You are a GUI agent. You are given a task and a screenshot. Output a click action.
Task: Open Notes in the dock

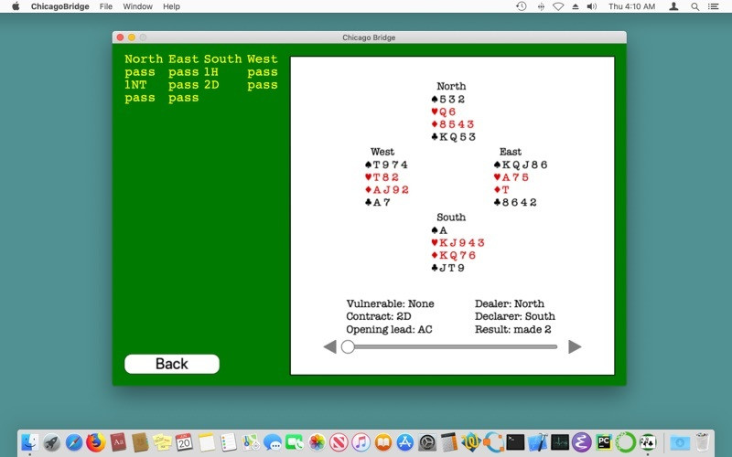click(207, 442)
